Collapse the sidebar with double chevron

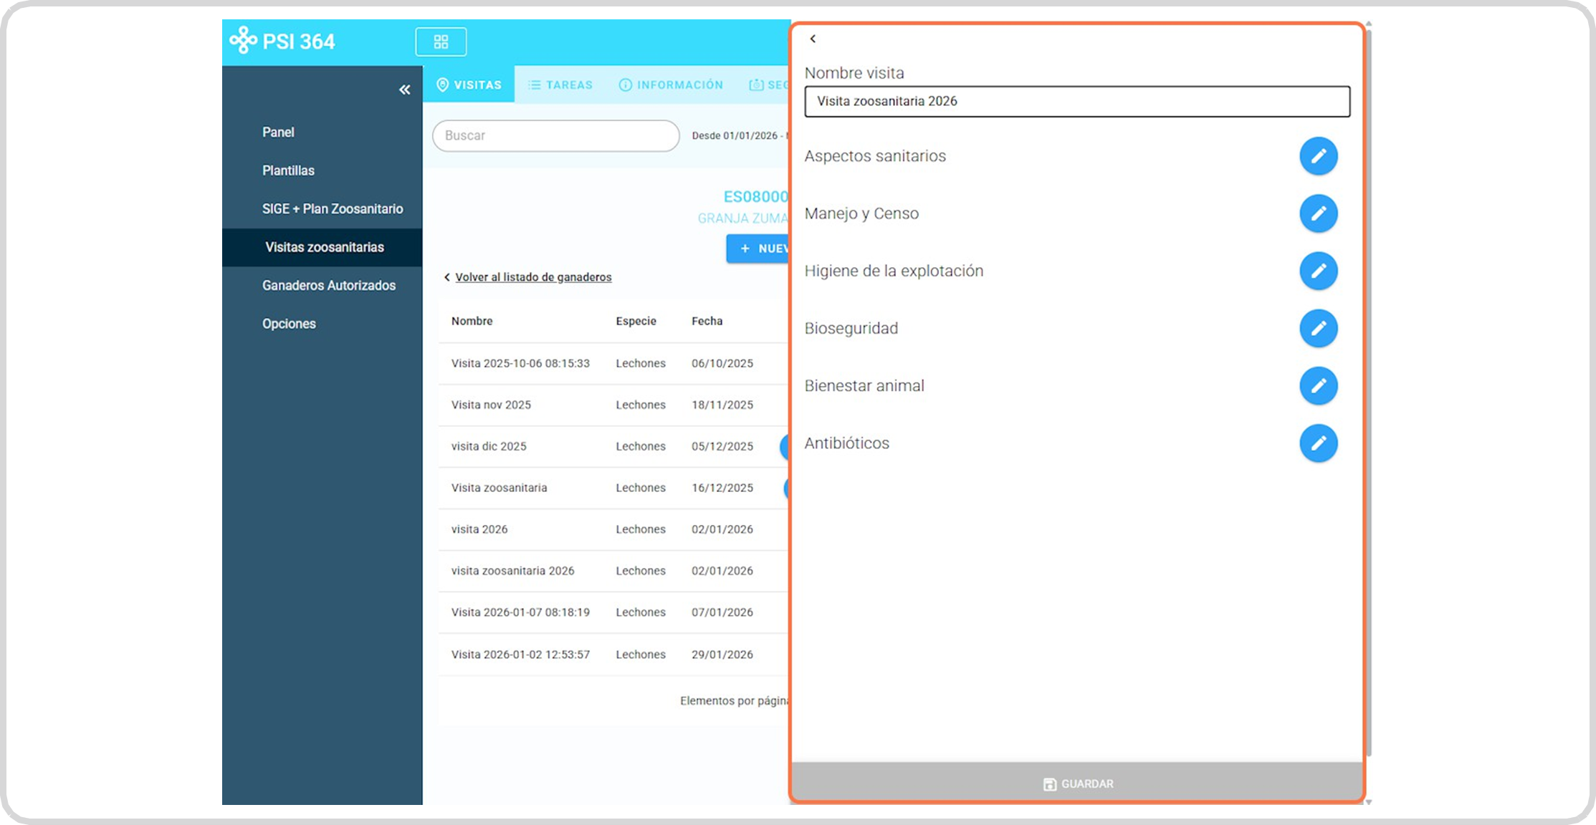coord(404,90)
